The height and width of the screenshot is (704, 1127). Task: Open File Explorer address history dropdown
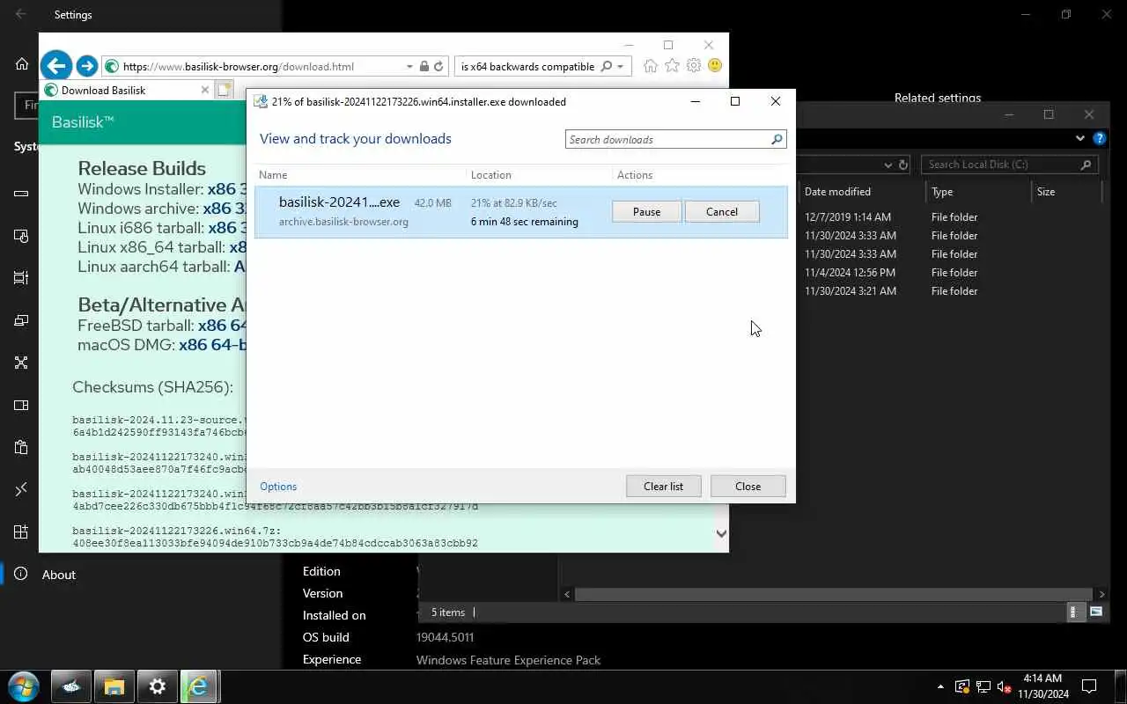click(x=888, y=165)
